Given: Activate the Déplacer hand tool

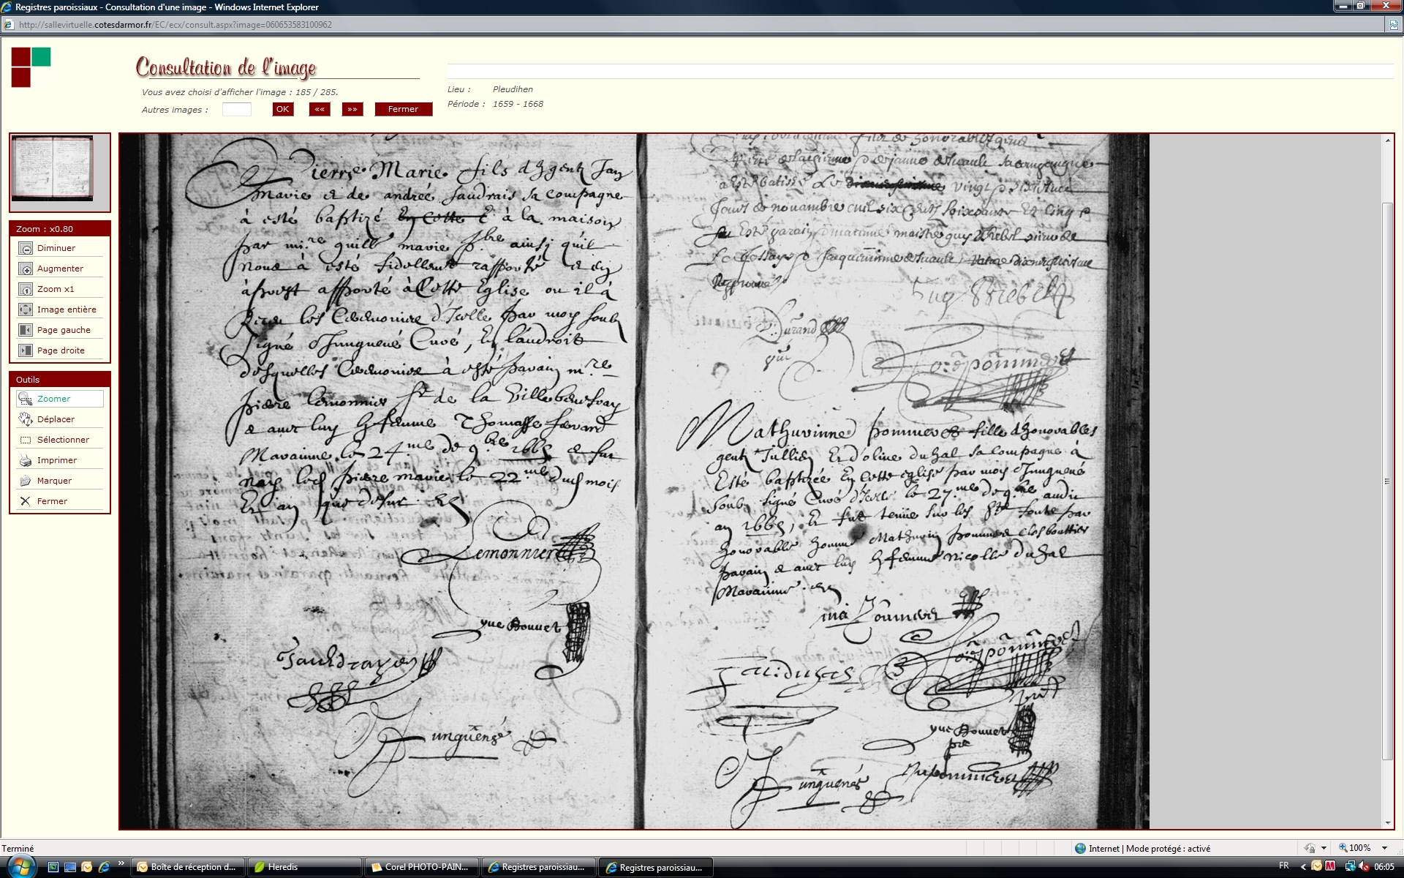Looking at the screenshot, I should coord(26,419).
